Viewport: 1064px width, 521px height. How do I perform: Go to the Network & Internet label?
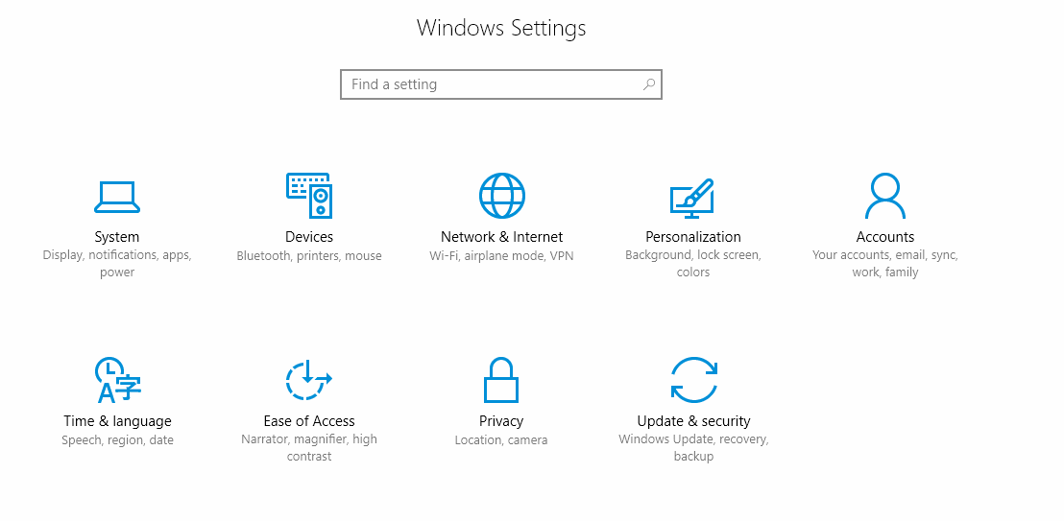(501, 237)
